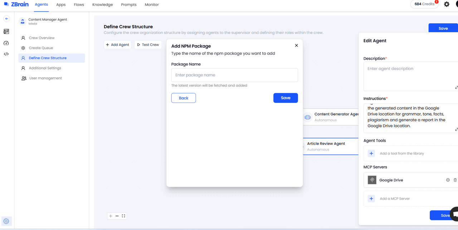Image resolution: width=458 pixels, height=230 pixels.
Task: Delete the Google Drive MCP server
Action: coord(455,180)
